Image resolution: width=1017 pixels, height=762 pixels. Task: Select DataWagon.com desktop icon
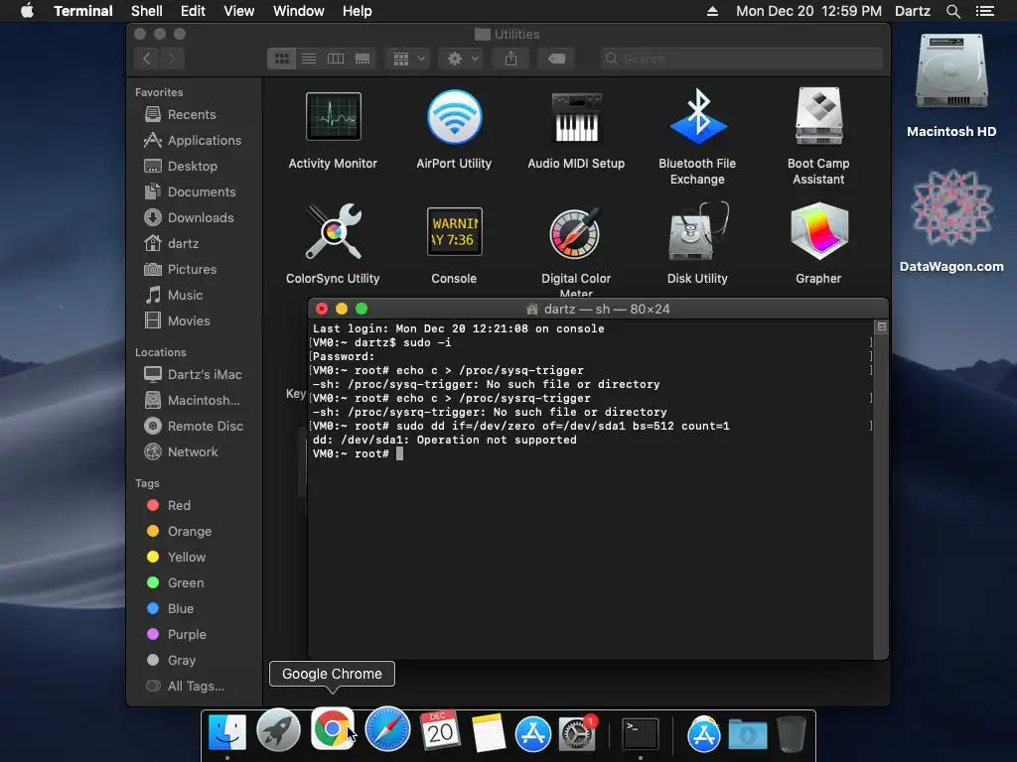[951, 208]
